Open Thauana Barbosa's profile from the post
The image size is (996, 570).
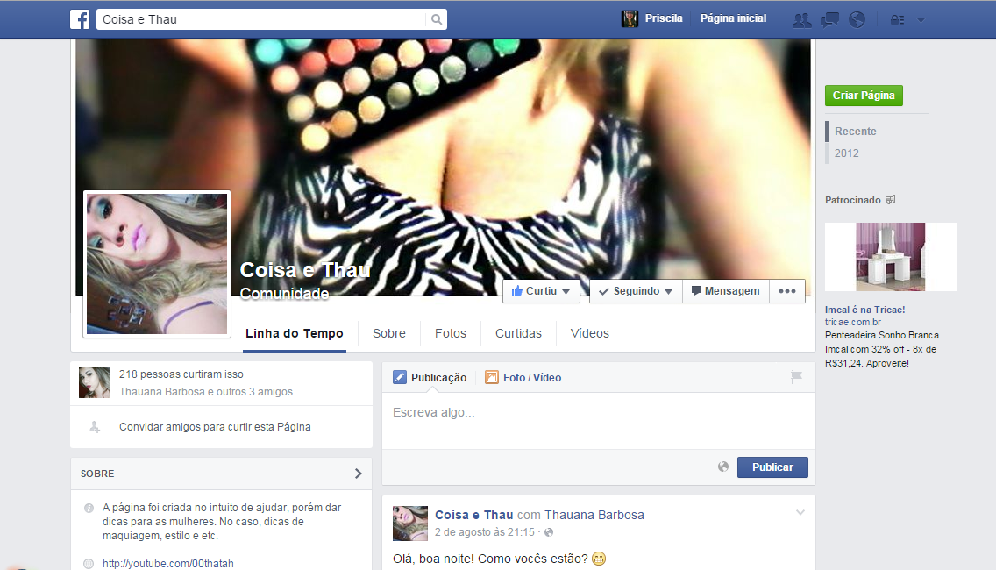[x=594, y=515]
